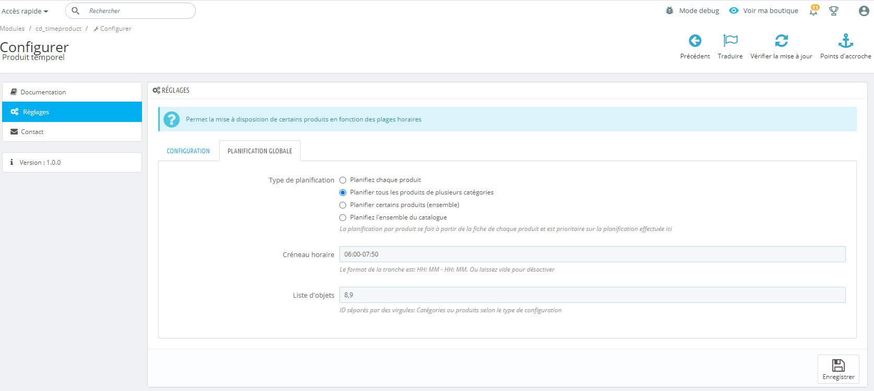874x391 pixels.
Task: Open the notifications bell icon
Action: pyautogui.click(x=813, y=10)
